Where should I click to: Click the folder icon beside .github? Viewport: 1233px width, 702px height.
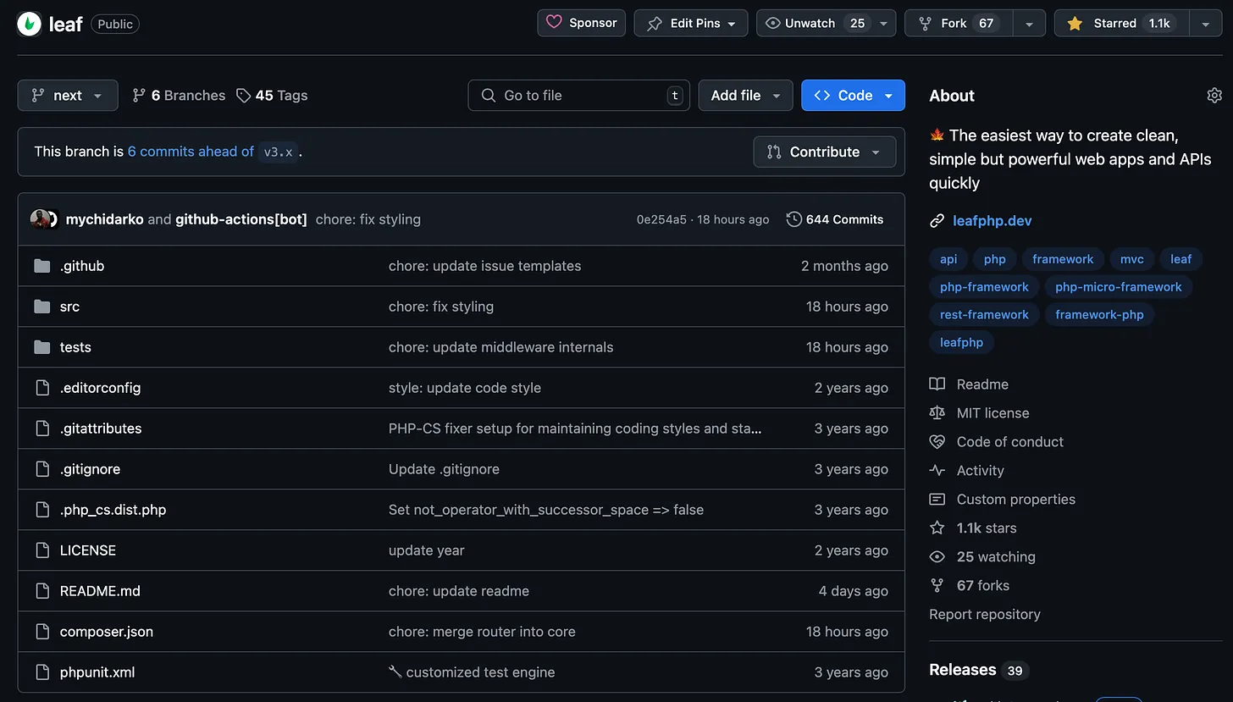[42, 266]
